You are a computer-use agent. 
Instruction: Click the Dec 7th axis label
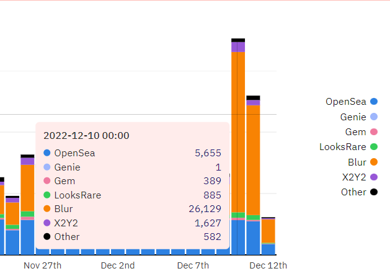(x=193, y=265)
